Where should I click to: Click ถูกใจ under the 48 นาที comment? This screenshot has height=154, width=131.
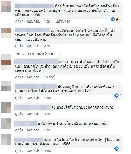(19, 77)
